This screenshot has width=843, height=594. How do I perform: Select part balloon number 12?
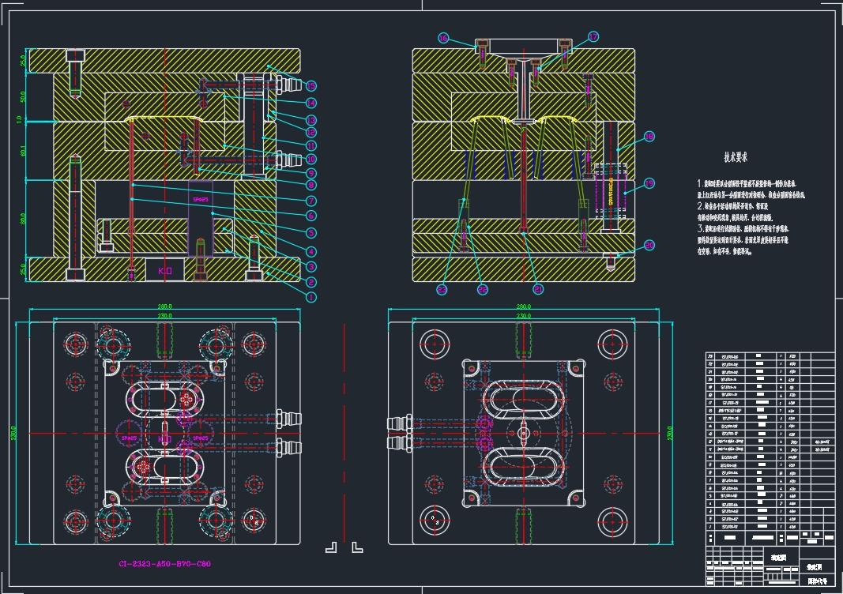tap(310, 132)
